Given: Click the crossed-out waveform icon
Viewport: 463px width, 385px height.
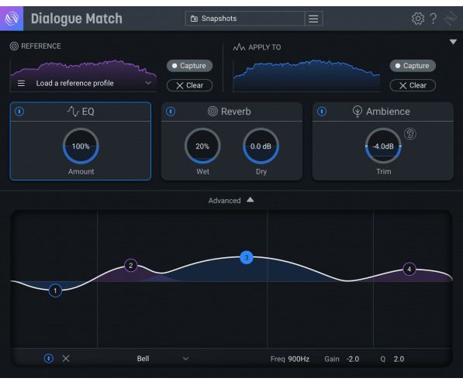Looking at the screenshot, I should [451, 19].
